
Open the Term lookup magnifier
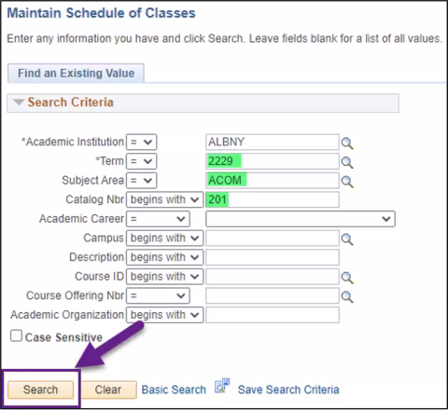tap(347, 162)
